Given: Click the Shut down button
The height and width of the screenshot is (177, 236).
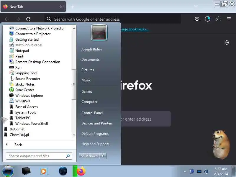Looking at the screenshot, I should click(x=89, y=156).
